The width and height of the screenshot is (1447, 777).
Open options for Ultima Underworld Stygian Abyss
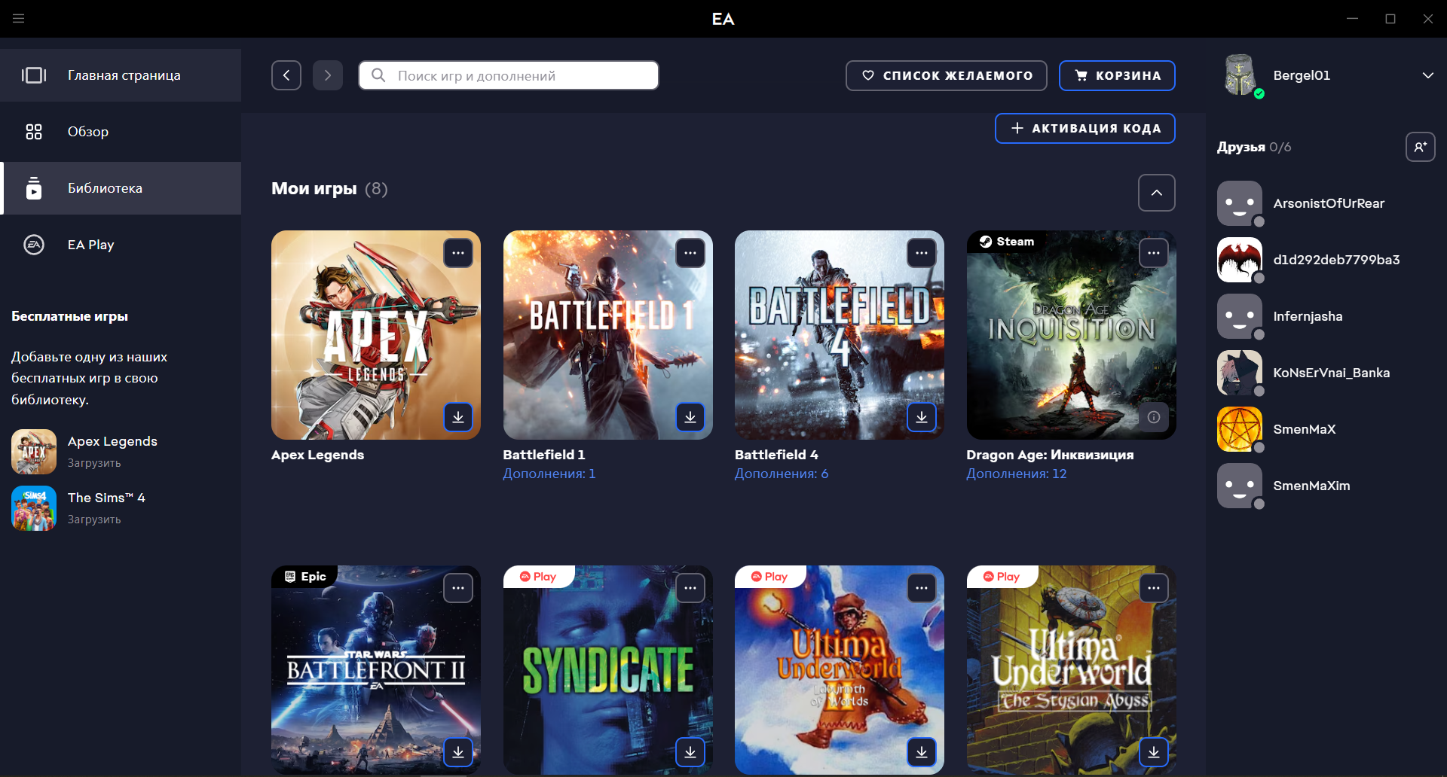(x=1154, y=588)
